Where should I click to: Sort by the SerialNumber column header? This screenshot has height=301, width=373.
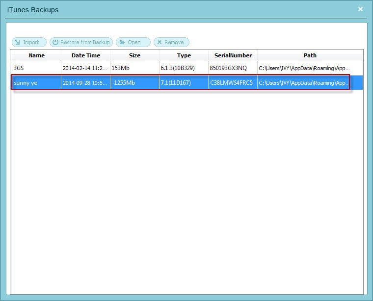pyautogui.click(x=233, y=55)
